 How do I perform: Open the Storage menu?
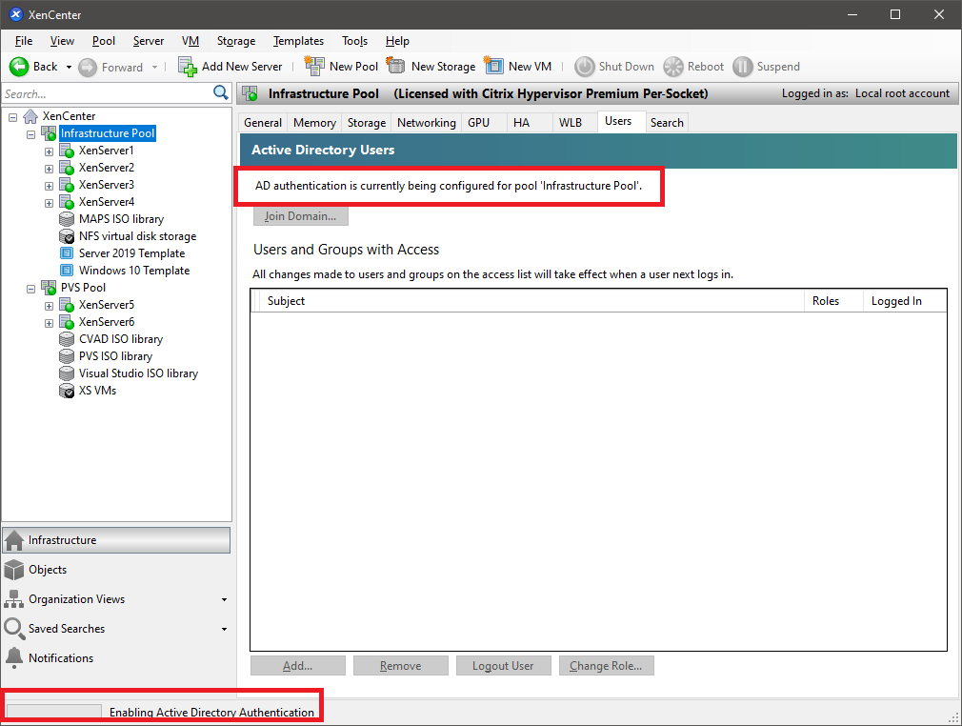coord(235,41)
